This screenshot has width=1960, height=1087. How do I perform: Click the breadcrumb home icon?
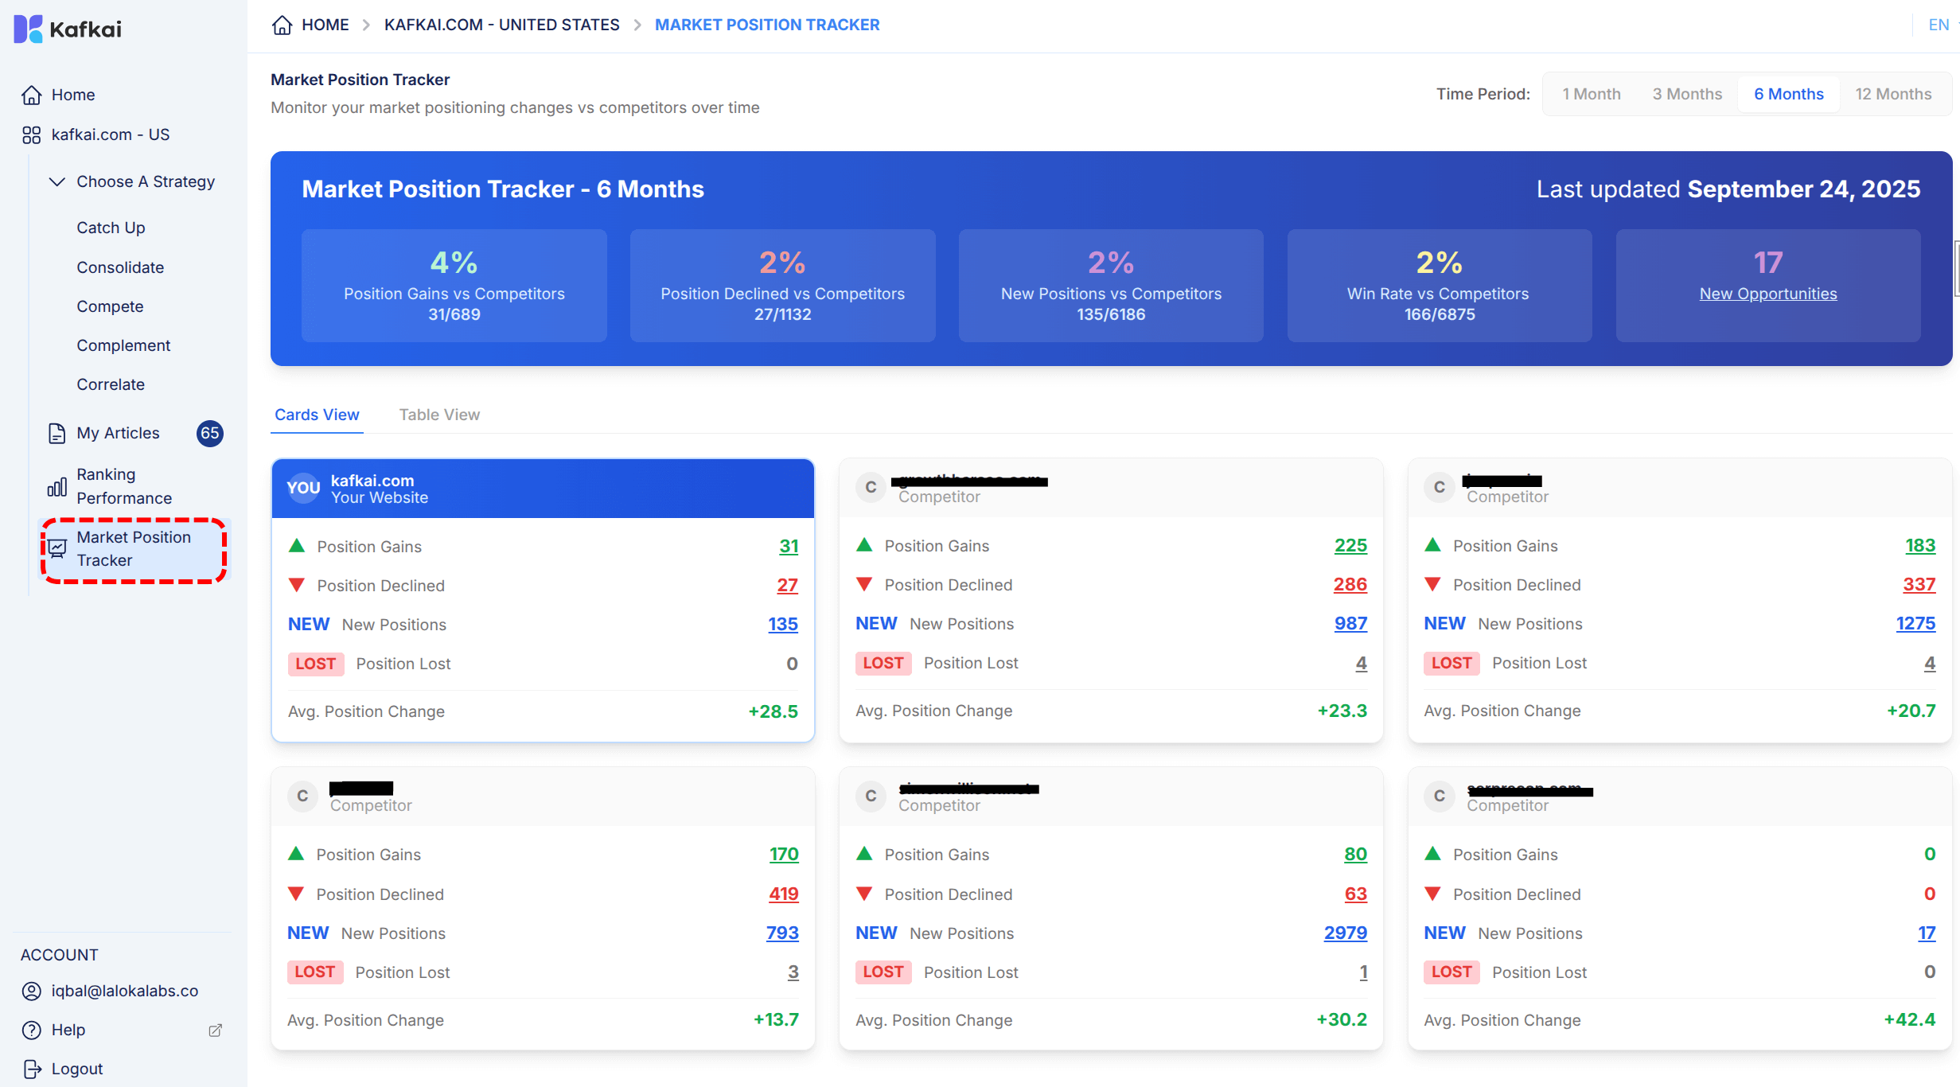[x=282, y=25]
